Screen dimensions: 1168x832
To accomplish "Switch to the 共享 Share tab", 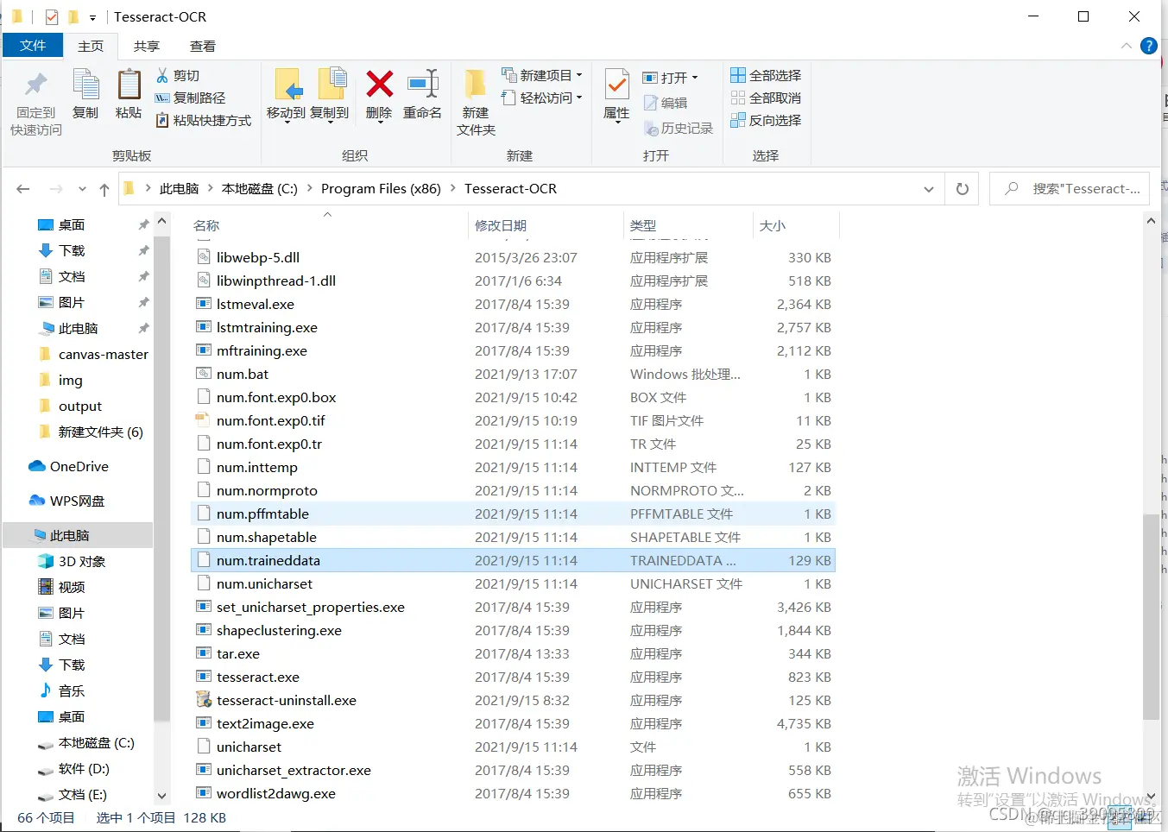I will click(x=147, y=47).
